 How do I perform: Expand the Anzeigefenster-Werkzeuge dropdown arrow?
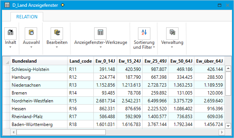click(x=100, y=47)
